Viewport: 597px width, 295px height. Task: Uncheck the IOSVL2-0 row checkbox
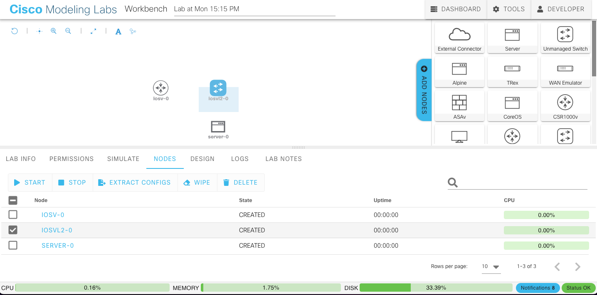13,230
